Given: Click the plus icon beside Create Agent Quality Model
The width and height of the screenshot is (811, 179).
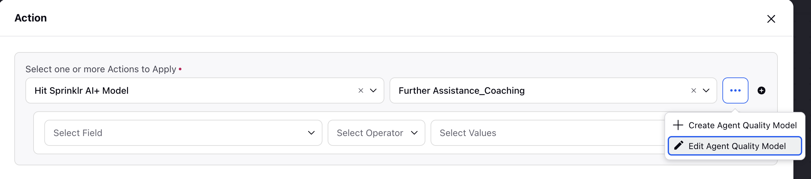Looking at the screenshot, I should pyautogui.click(x=678, y=125).
